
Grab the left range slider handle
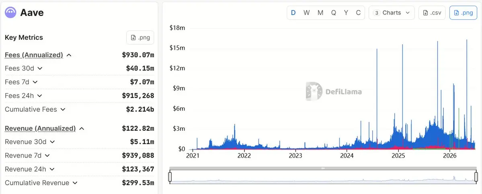170,177
